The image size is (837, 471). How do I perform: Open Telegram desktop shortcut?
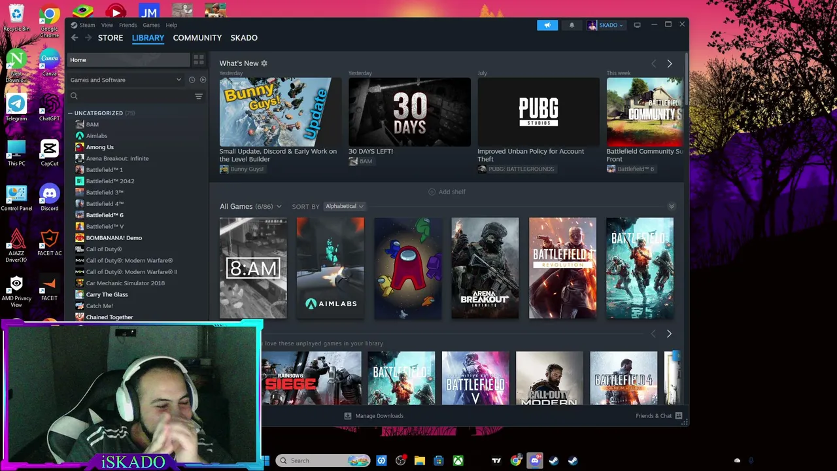[x=16, y=109]
